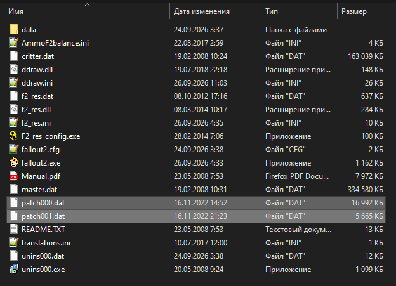Click the sort arrow above Имя column
The image size is (396, 286).
tap(87, 4)
